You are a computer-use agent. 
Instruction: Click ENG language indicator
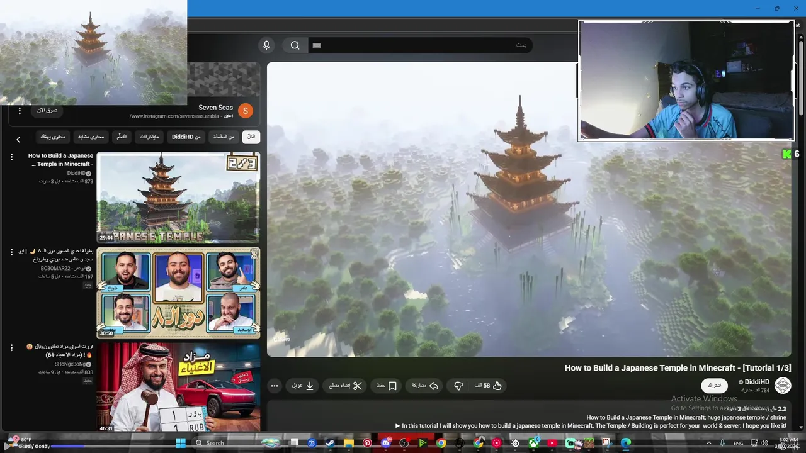739,443
